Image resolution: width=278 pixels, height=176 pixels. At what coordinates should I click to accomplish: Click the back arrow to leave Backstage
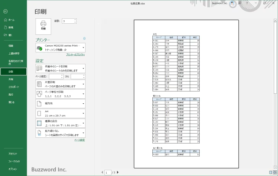(5, 11)
